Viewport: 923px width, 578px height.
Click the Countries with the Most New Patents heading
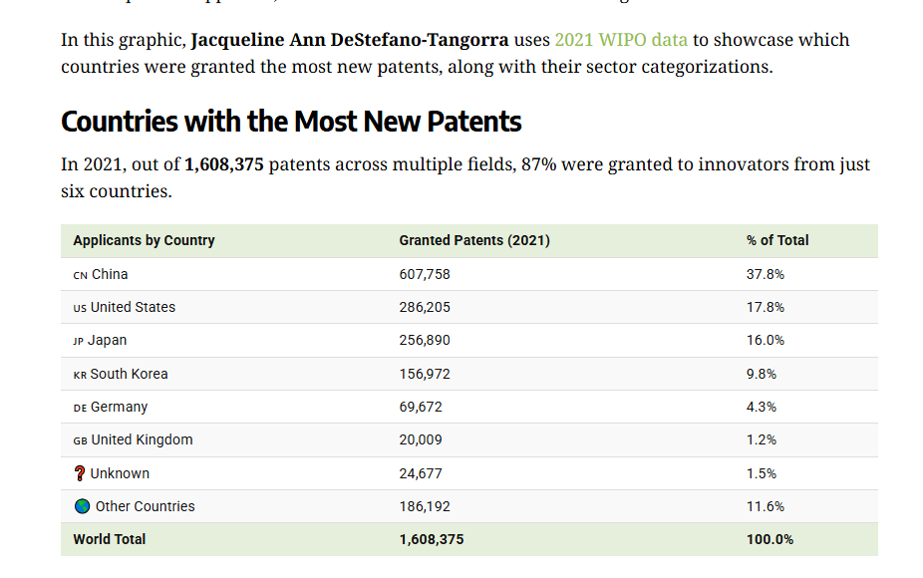[291, 122]
